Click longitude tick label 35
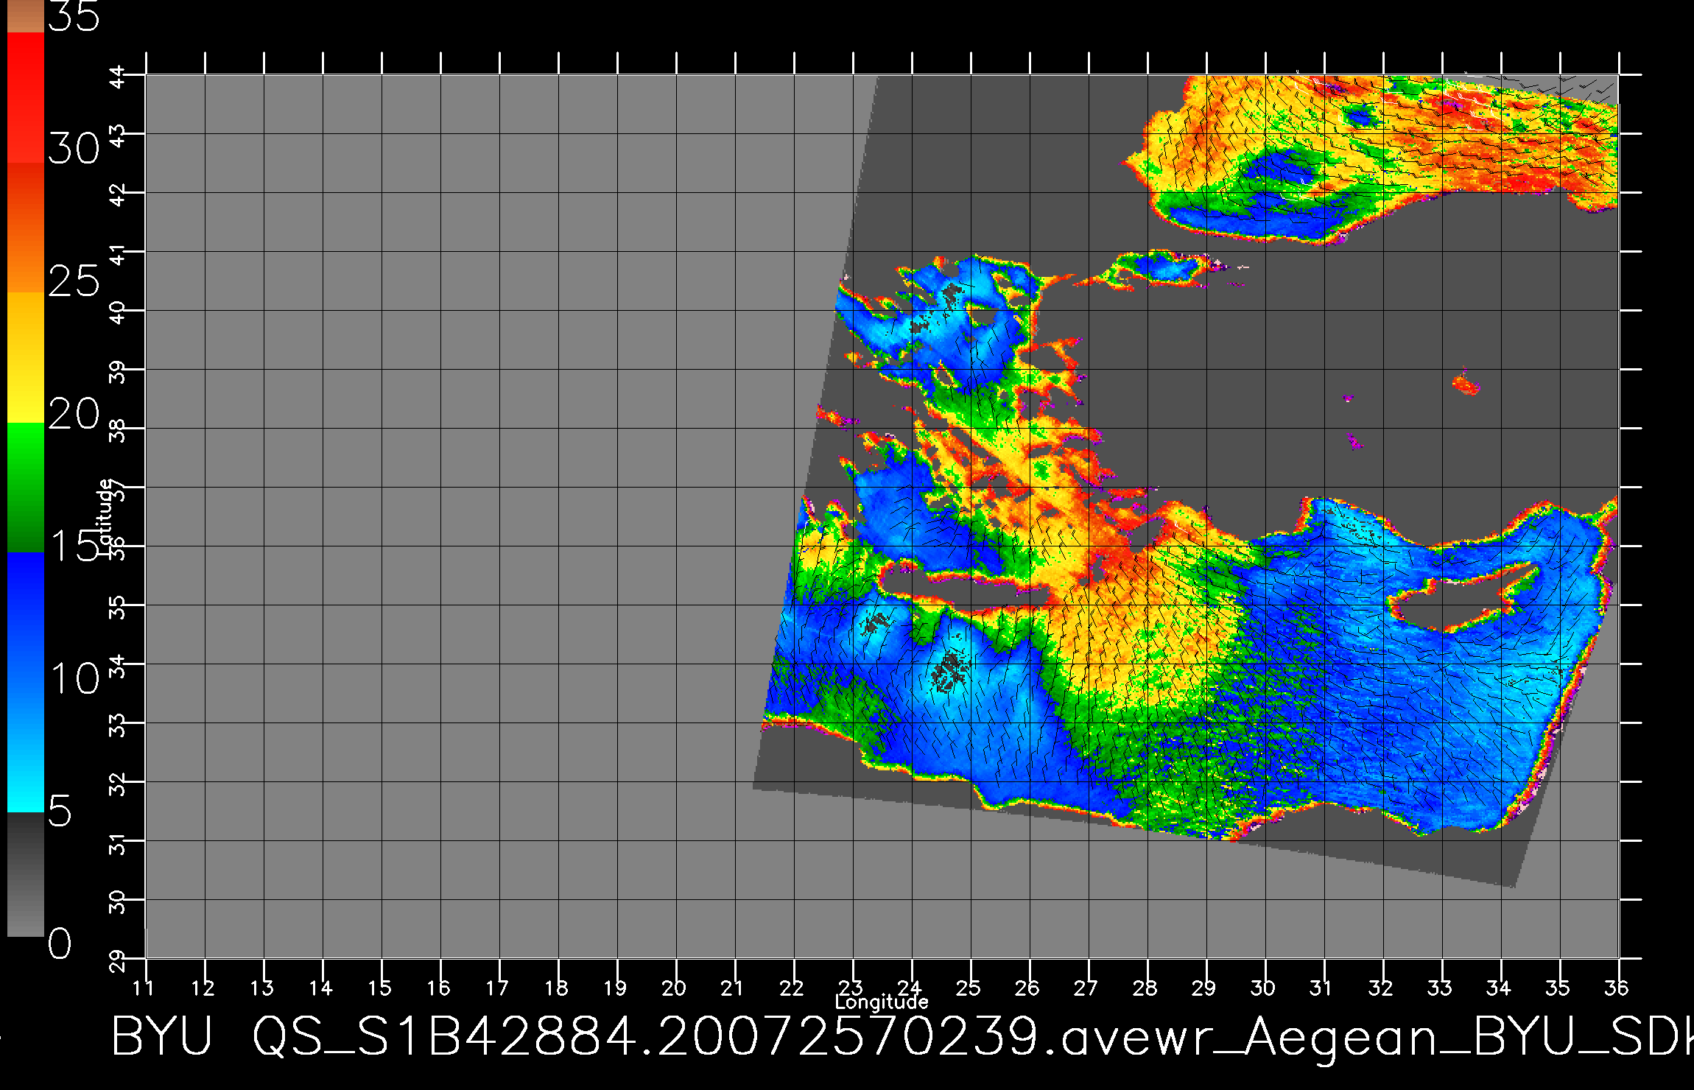The width and height of the screenshot is (1694, 1090). [x=1558, y=988]
